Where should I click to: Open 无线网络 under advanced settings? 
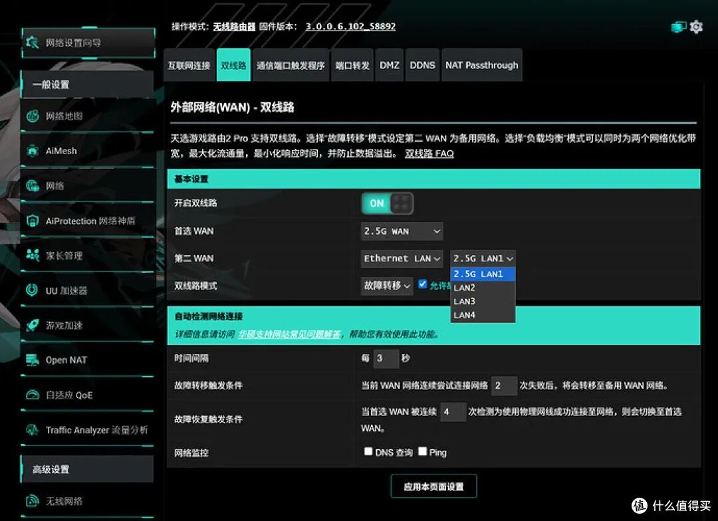tap(87, 501)
